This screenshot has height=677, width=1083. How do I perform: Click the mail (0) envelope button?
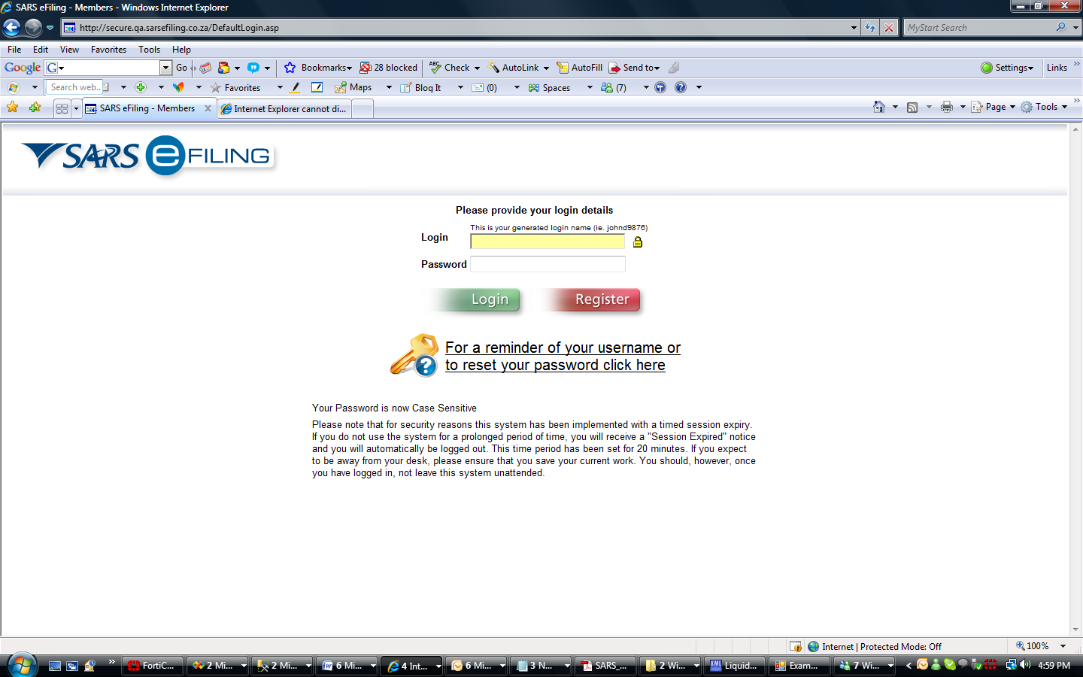[x=484, y=87]
